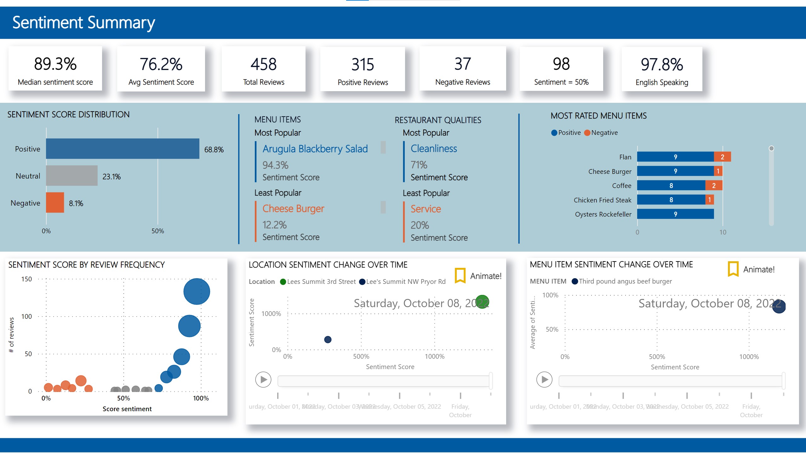Click the dark blue bubble in the location chart
Viewport: 806px width, 453px height.
[328, 340]
